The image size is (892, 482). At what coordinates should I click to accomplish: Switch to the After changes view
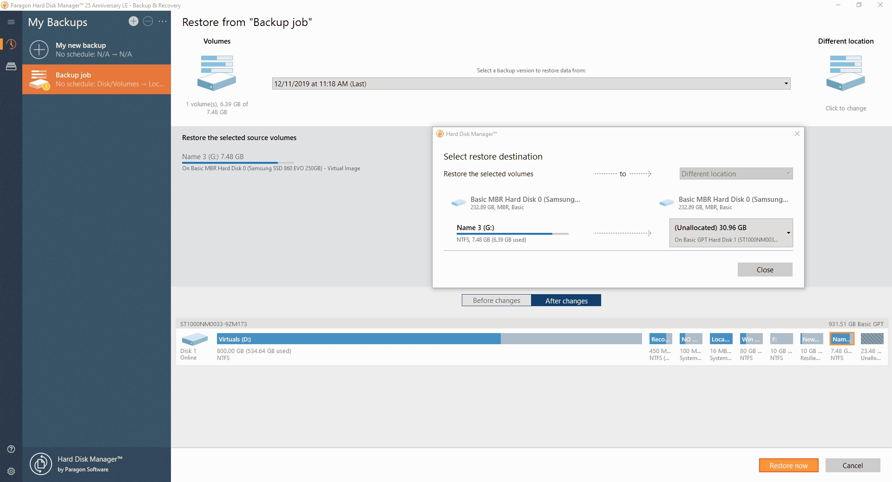click(566, 300)
